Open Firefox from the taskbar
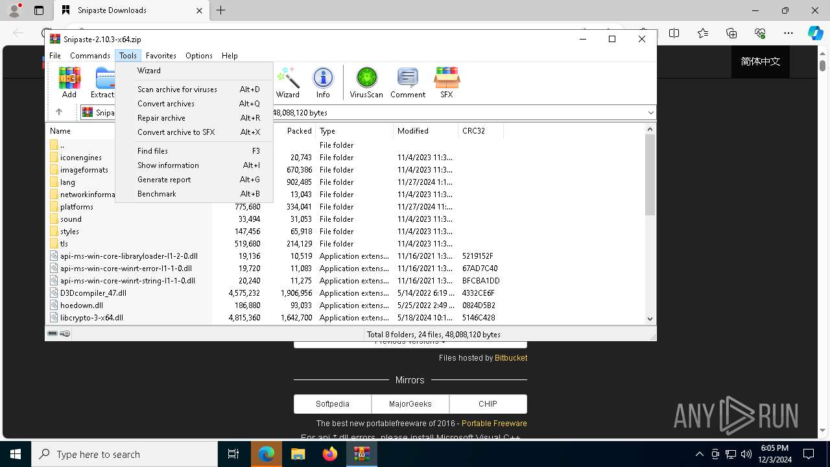Image resolution: width=830 pixels, height=467 pixels. click(330, 454)
